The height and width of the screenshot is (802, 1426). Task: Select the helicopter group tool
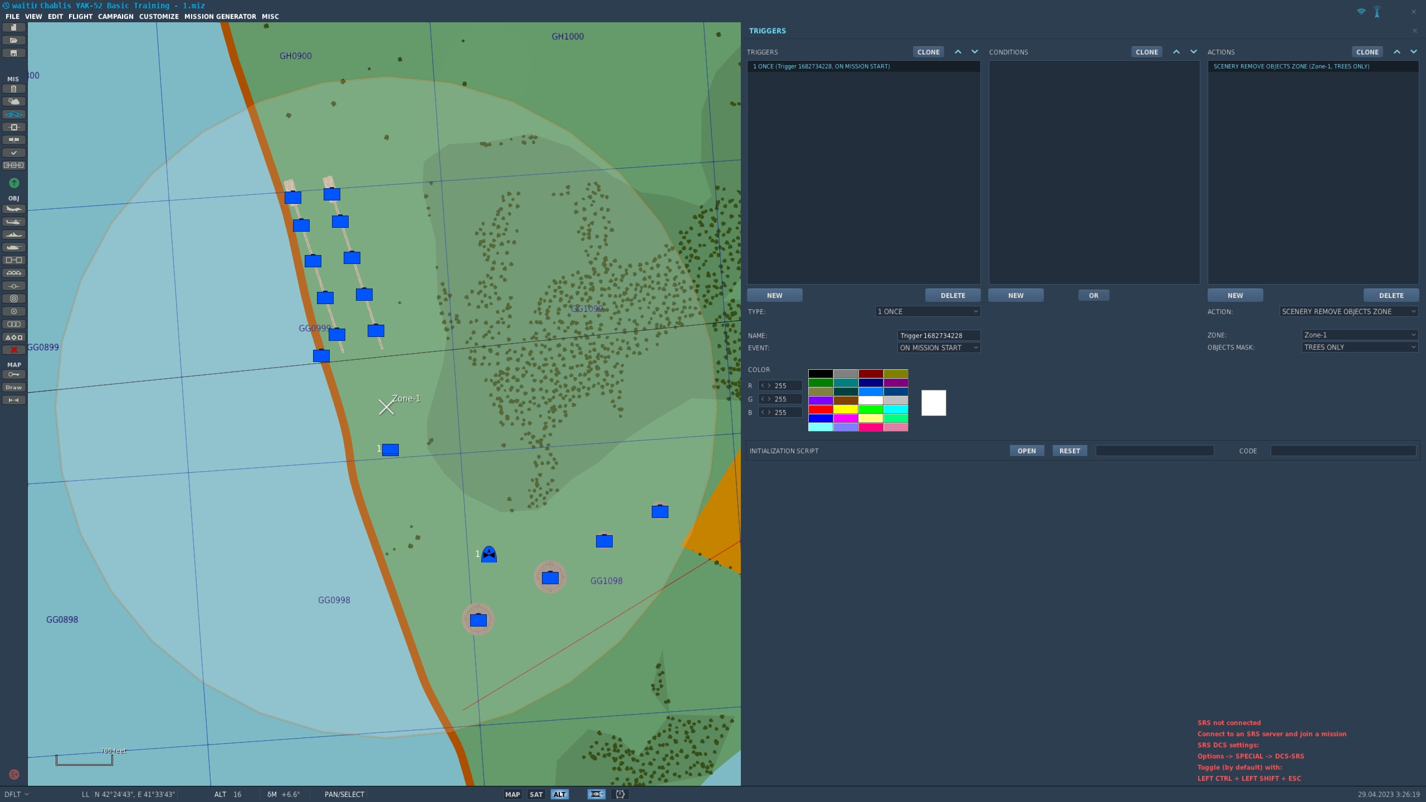(x=14, y=222)
